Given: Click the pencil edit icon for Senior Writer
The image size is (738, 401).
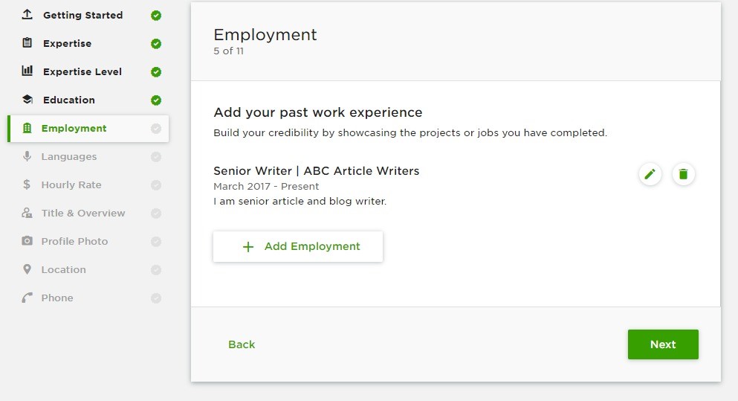Looking at the screenshot, I should [650, 174].
